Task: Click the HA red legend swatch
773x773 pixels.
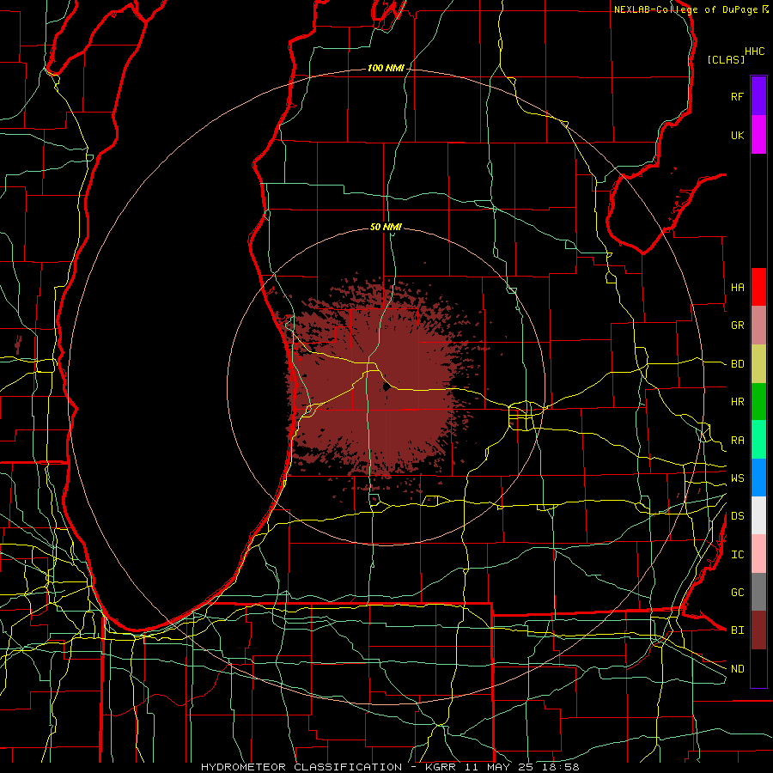Action: (758, 287)
